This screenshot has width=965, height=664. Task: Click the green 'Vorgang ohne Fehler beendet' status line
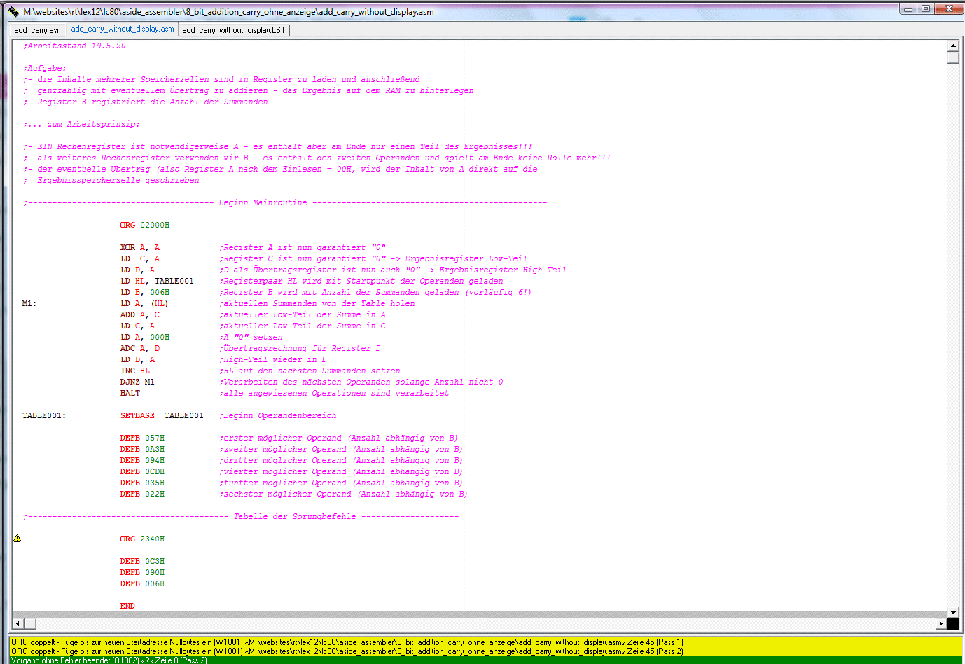point(109,660)
